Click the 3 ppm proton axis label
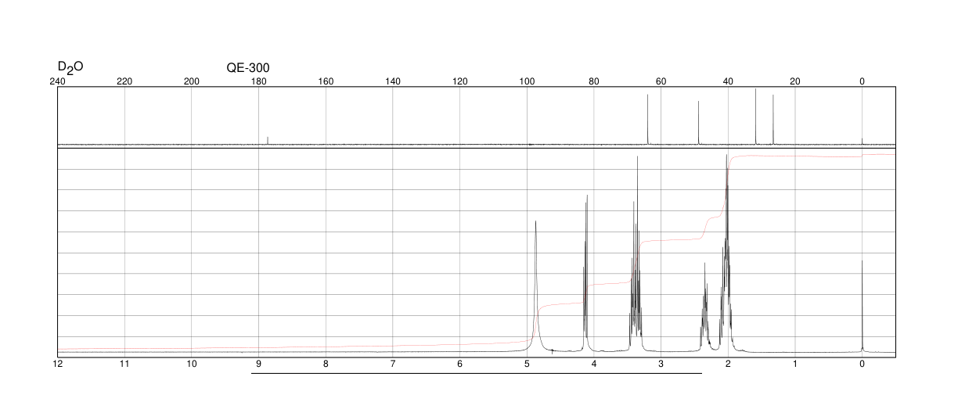 click(x=661, y=365)
